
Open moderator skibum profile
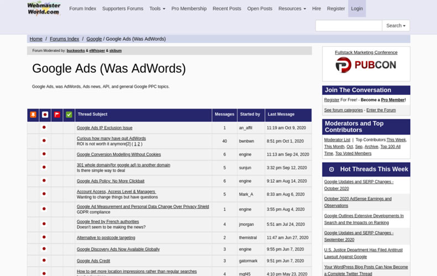click(116, 51)
